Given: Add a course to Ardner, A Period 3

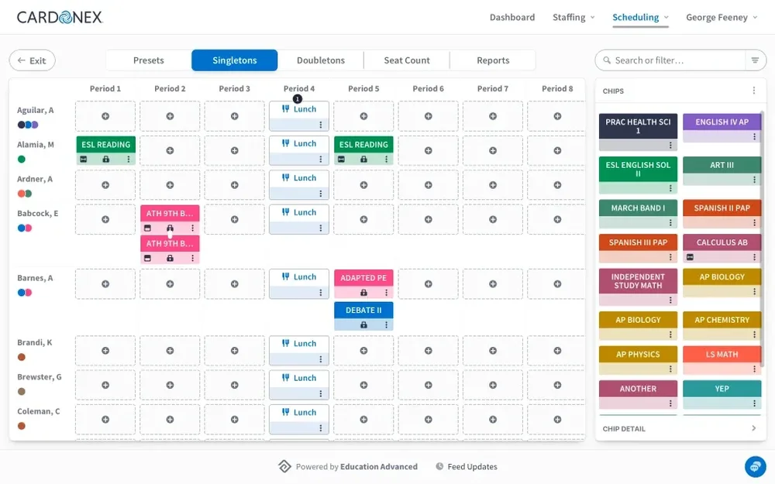Looking at the screenshot, I should click(x=234, y=185).
